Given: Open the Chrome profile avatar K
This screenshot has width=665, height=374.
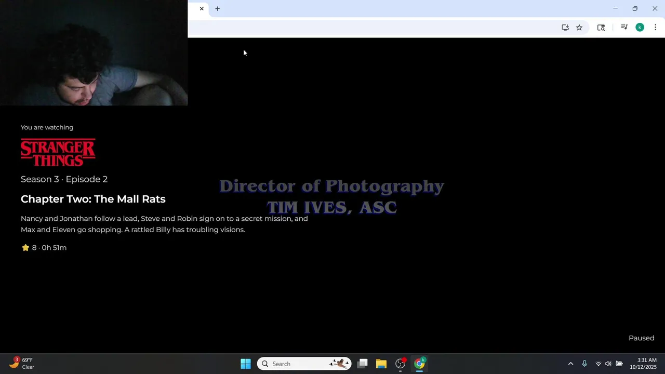Looking at the screenshot, I should point(640,28).
